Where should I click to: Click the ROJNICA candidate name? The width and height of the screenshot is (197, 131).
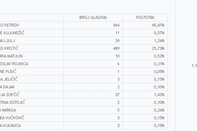(x=14, y=64)
